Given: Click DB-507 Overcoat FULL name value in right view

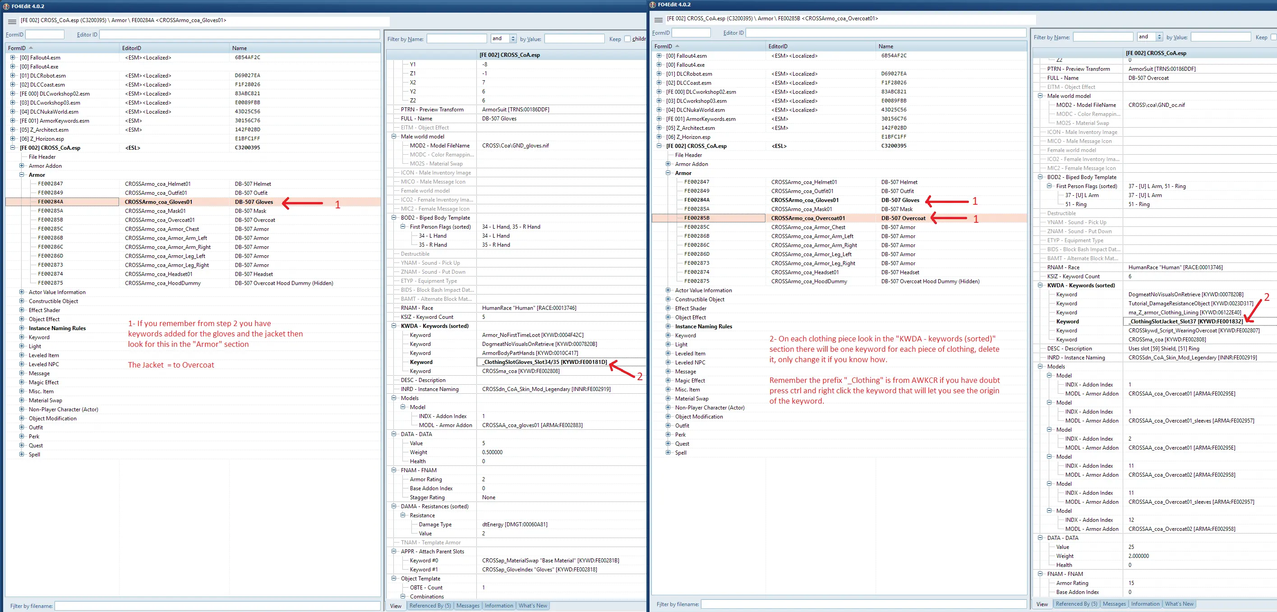Looking at the screenshot, I should point(1148,78).
